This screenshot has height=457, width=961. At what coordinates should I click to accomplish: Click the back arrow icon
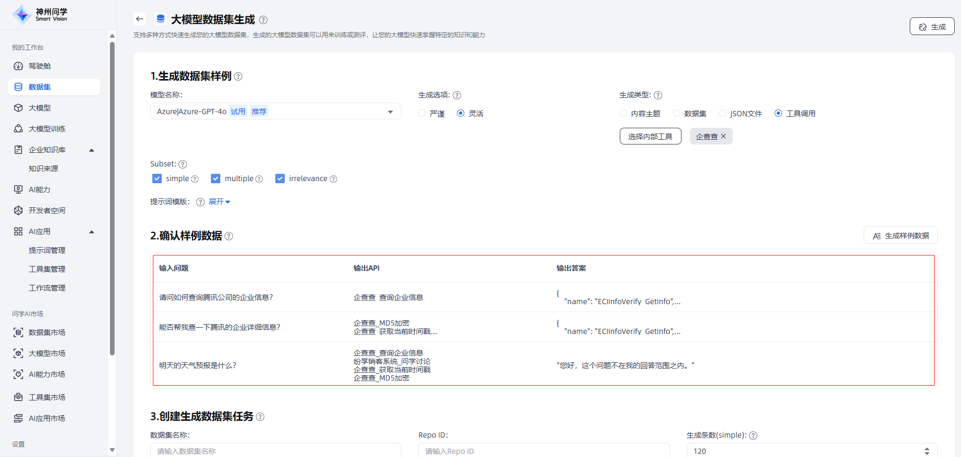click(x=139, y=19)
